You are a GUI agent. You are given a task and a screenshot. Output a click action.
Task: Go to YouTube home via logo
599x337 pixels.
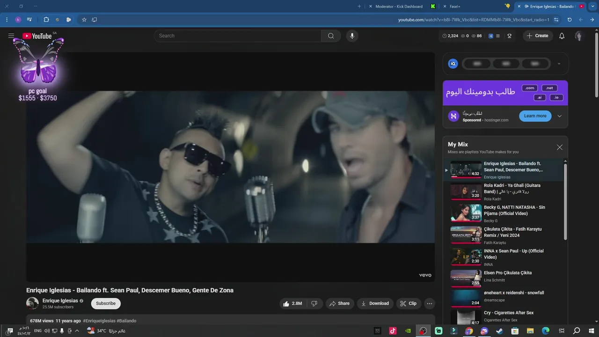pos(37,36)
